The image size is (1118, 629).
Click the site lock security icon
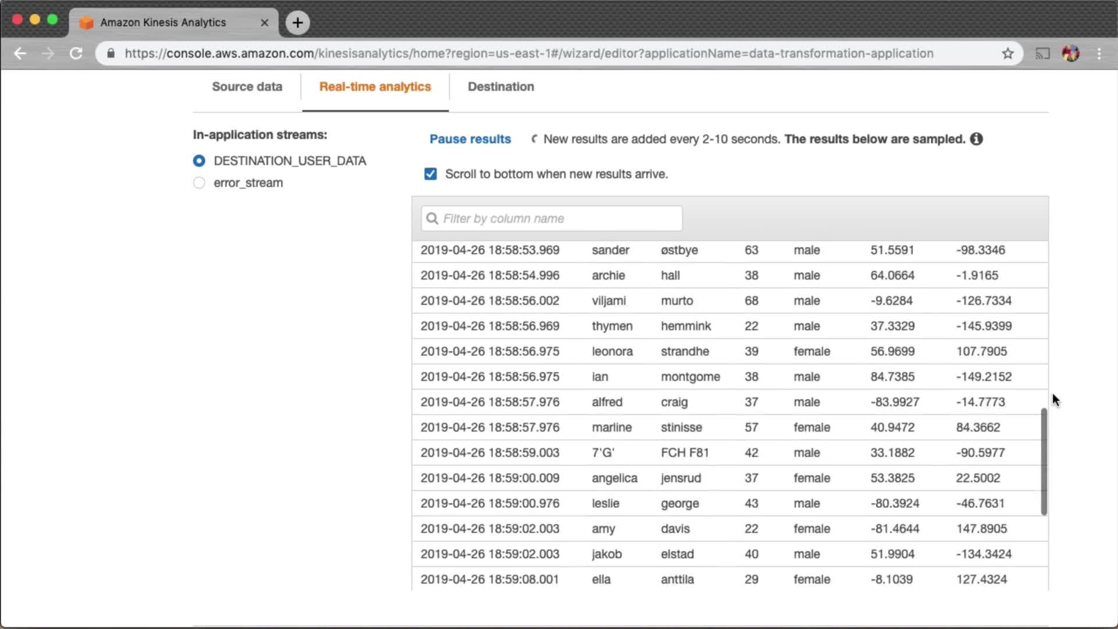[111, 54]
